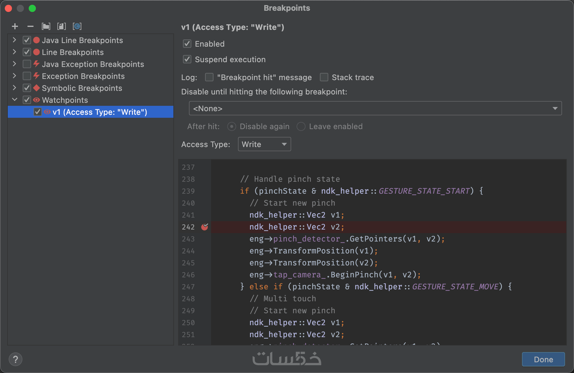574x373 pixels.
Task: Select the Leave enabled radio button
Action: 301,126
